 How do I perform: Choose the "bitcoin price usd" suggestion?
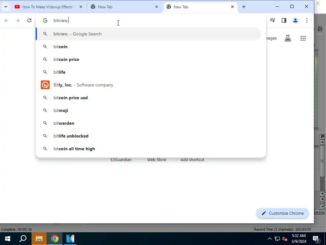tap(148, 98)
